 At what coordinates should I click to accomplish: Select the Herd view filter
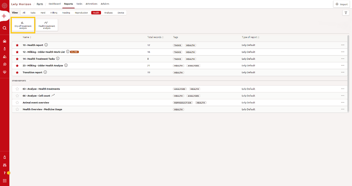(43, 13)
